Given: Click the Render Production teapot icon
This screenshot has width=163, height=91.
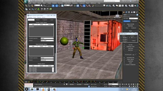Looking at the screenshot, I should [135, 6].
